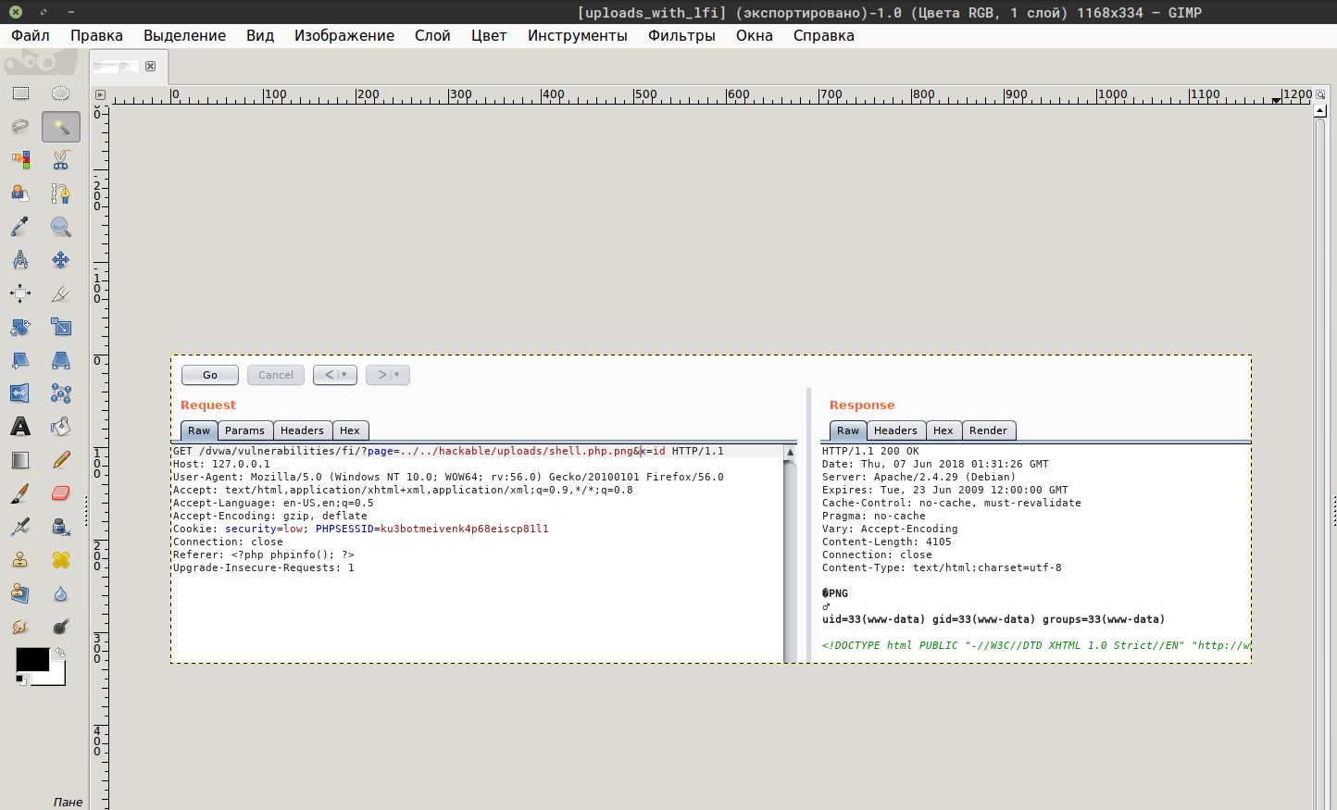The height and width of the screenshot is (810, 1337).
Task: Open the Инструменты menu
Action: [x=578, y=35]
